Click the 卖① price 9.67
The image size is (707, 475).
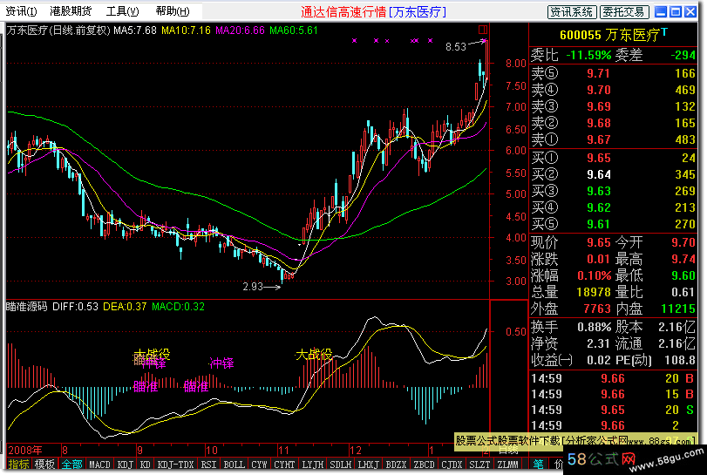[598, 139]
